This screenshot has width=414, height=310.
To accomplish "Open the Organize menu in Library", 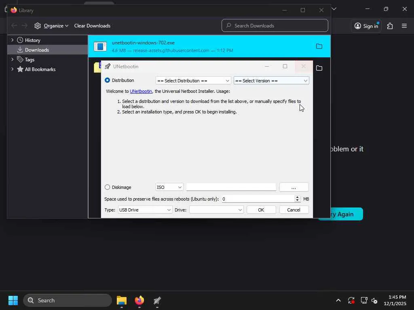I will point(51,26).
